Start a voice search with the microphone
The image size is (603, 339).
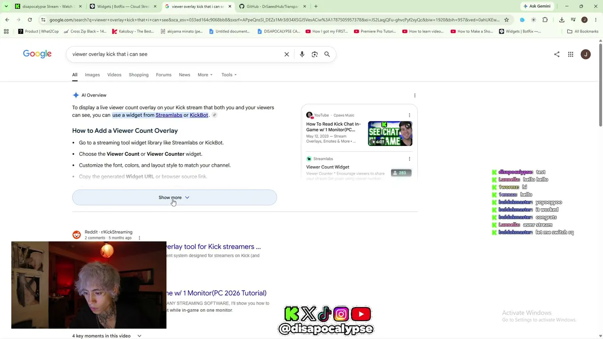click(x=302, y=54)
